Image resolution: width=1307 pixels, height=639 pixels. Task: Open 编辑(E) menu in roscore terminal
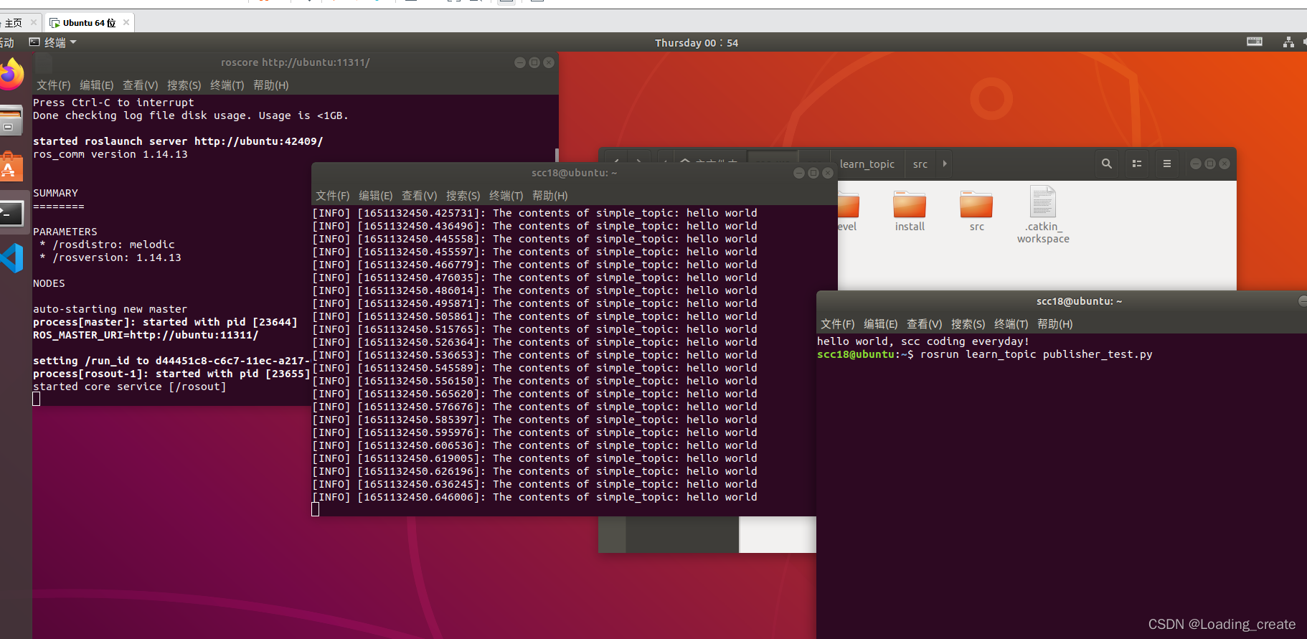(x=97, y=85)
